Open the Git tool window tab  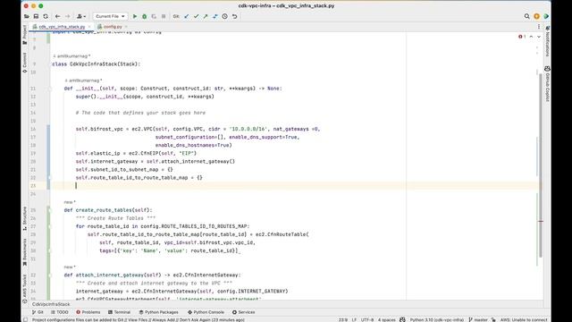point(38,312)
